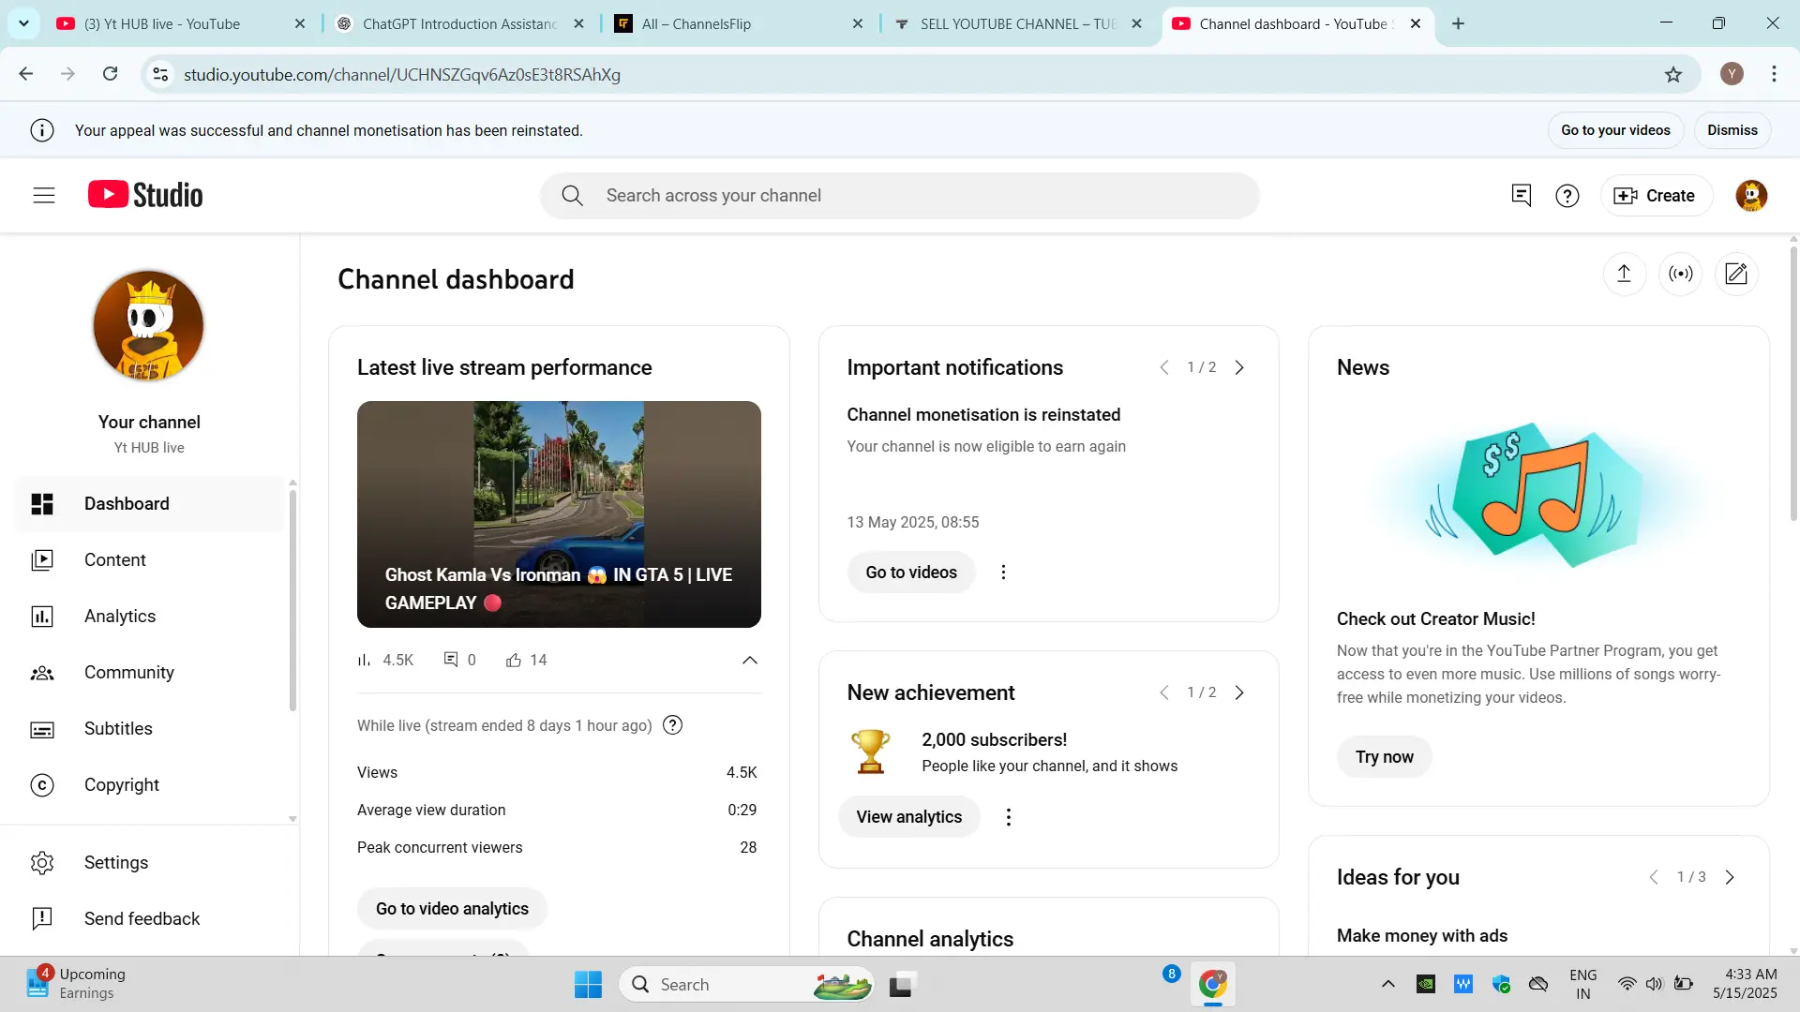
Task: Open Dashboard in the sidebar
Action: (150, 504)
